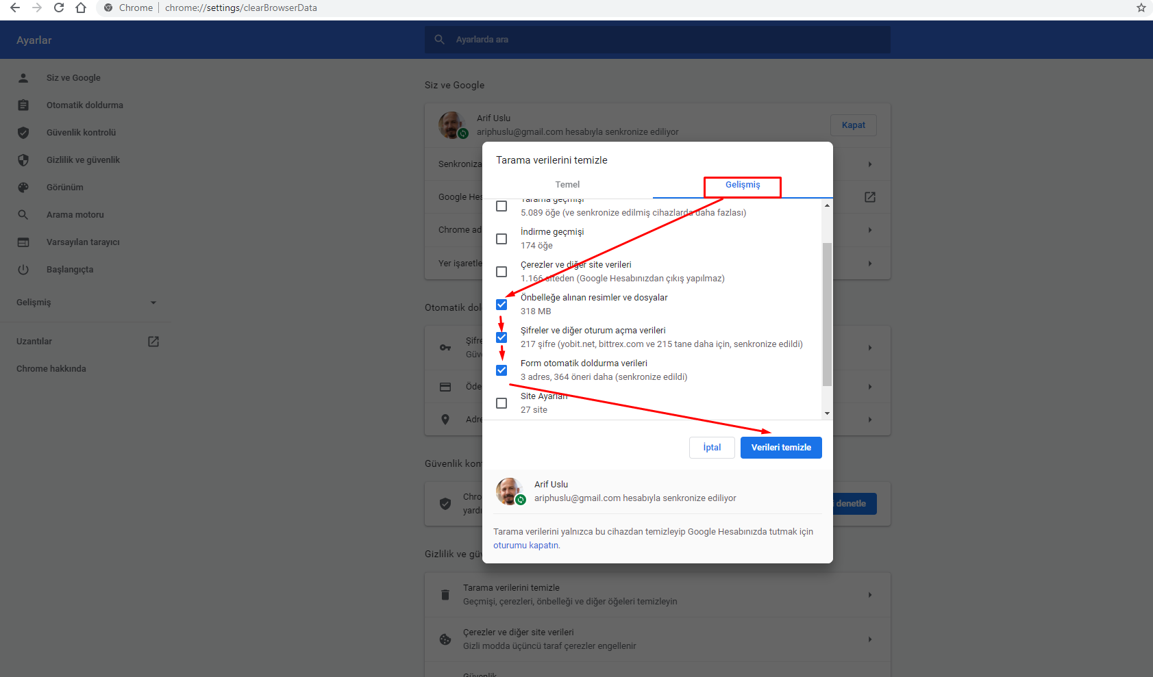The image size is (1153, 677).
Task: Click the browser forward arrow
Action: click(x=37, y=8)
